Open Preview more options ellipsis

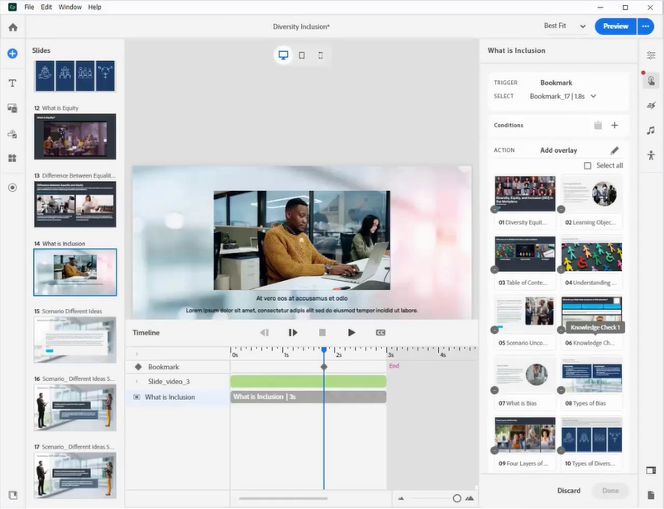[x=645, y=26]
